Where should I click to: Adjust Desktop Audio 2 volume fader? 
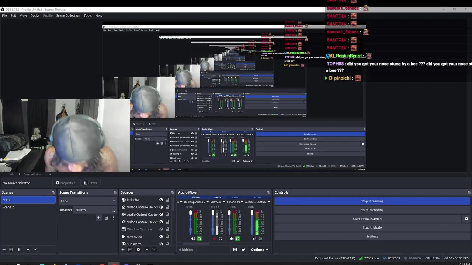tap(191, 213)
